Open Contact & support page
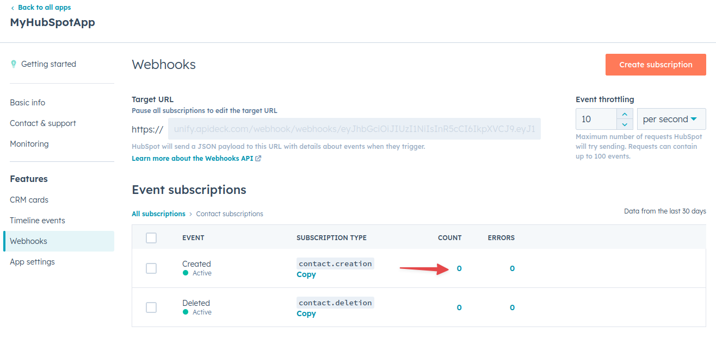The image size is (716, 339). coord(43,123)
